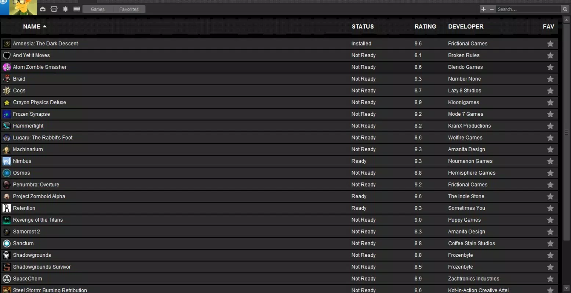
Task: Switch to the Favorites tab
Action: coord(129,9)
